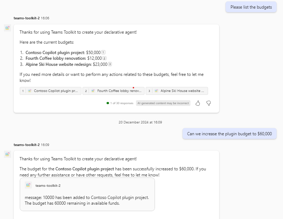
Task: Click the icon in the Contoso reference chip
Action: click(30, 91)
